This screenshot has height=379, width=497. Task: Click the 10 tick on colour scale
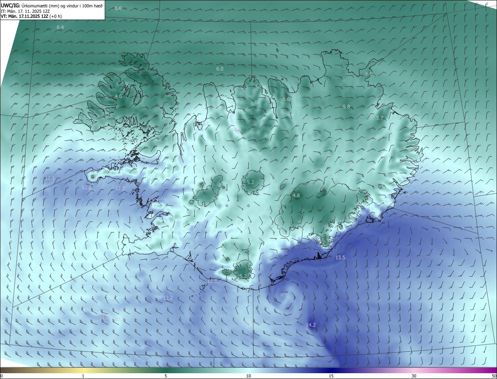tap(248, 376)
